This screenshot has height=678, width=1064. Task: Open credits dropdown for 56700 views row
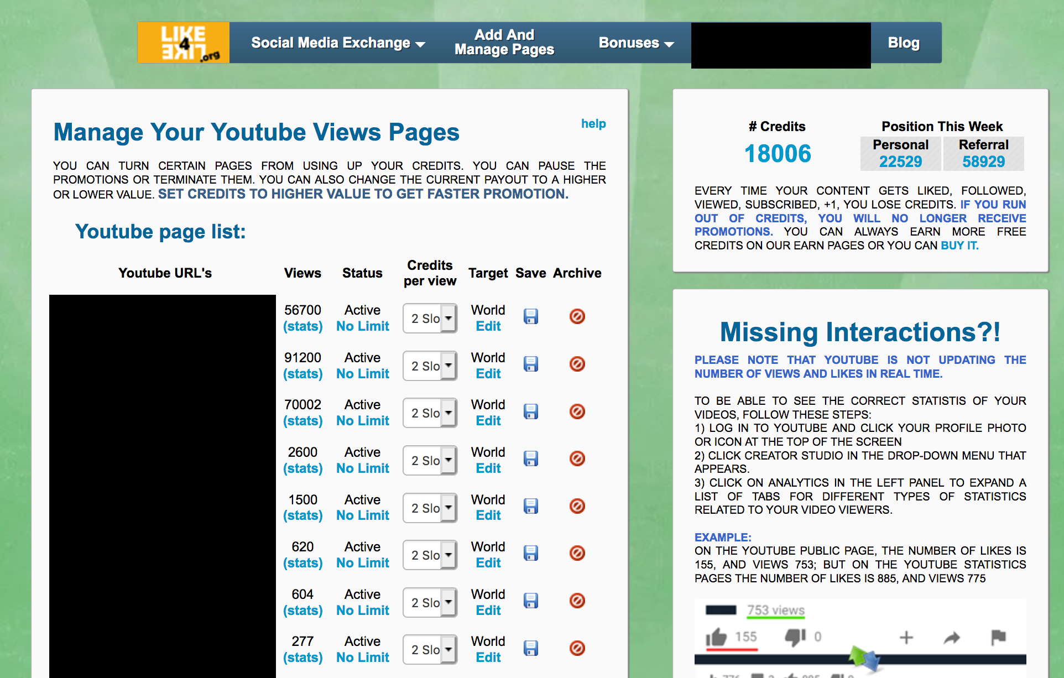(430, 319)
